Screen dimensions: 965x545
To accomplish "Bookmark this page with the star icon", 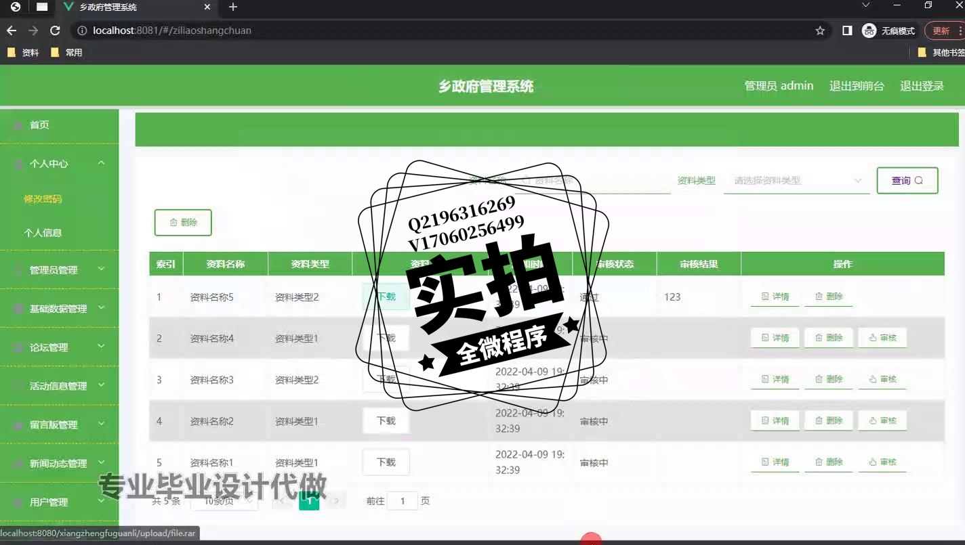I will [820, 30].
